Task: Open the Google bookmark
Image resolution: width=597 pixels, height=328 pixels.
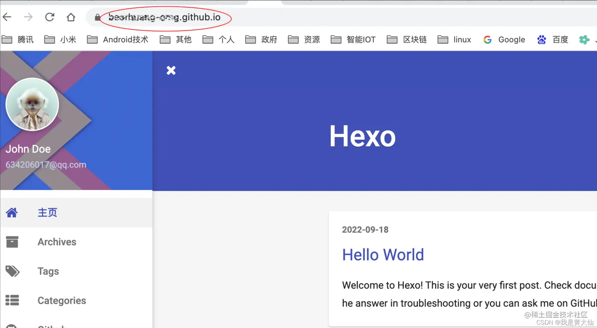Action: point(504,39)
